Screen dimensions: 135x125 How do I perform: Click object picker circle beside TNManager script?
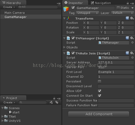click(x=132, y=43)
